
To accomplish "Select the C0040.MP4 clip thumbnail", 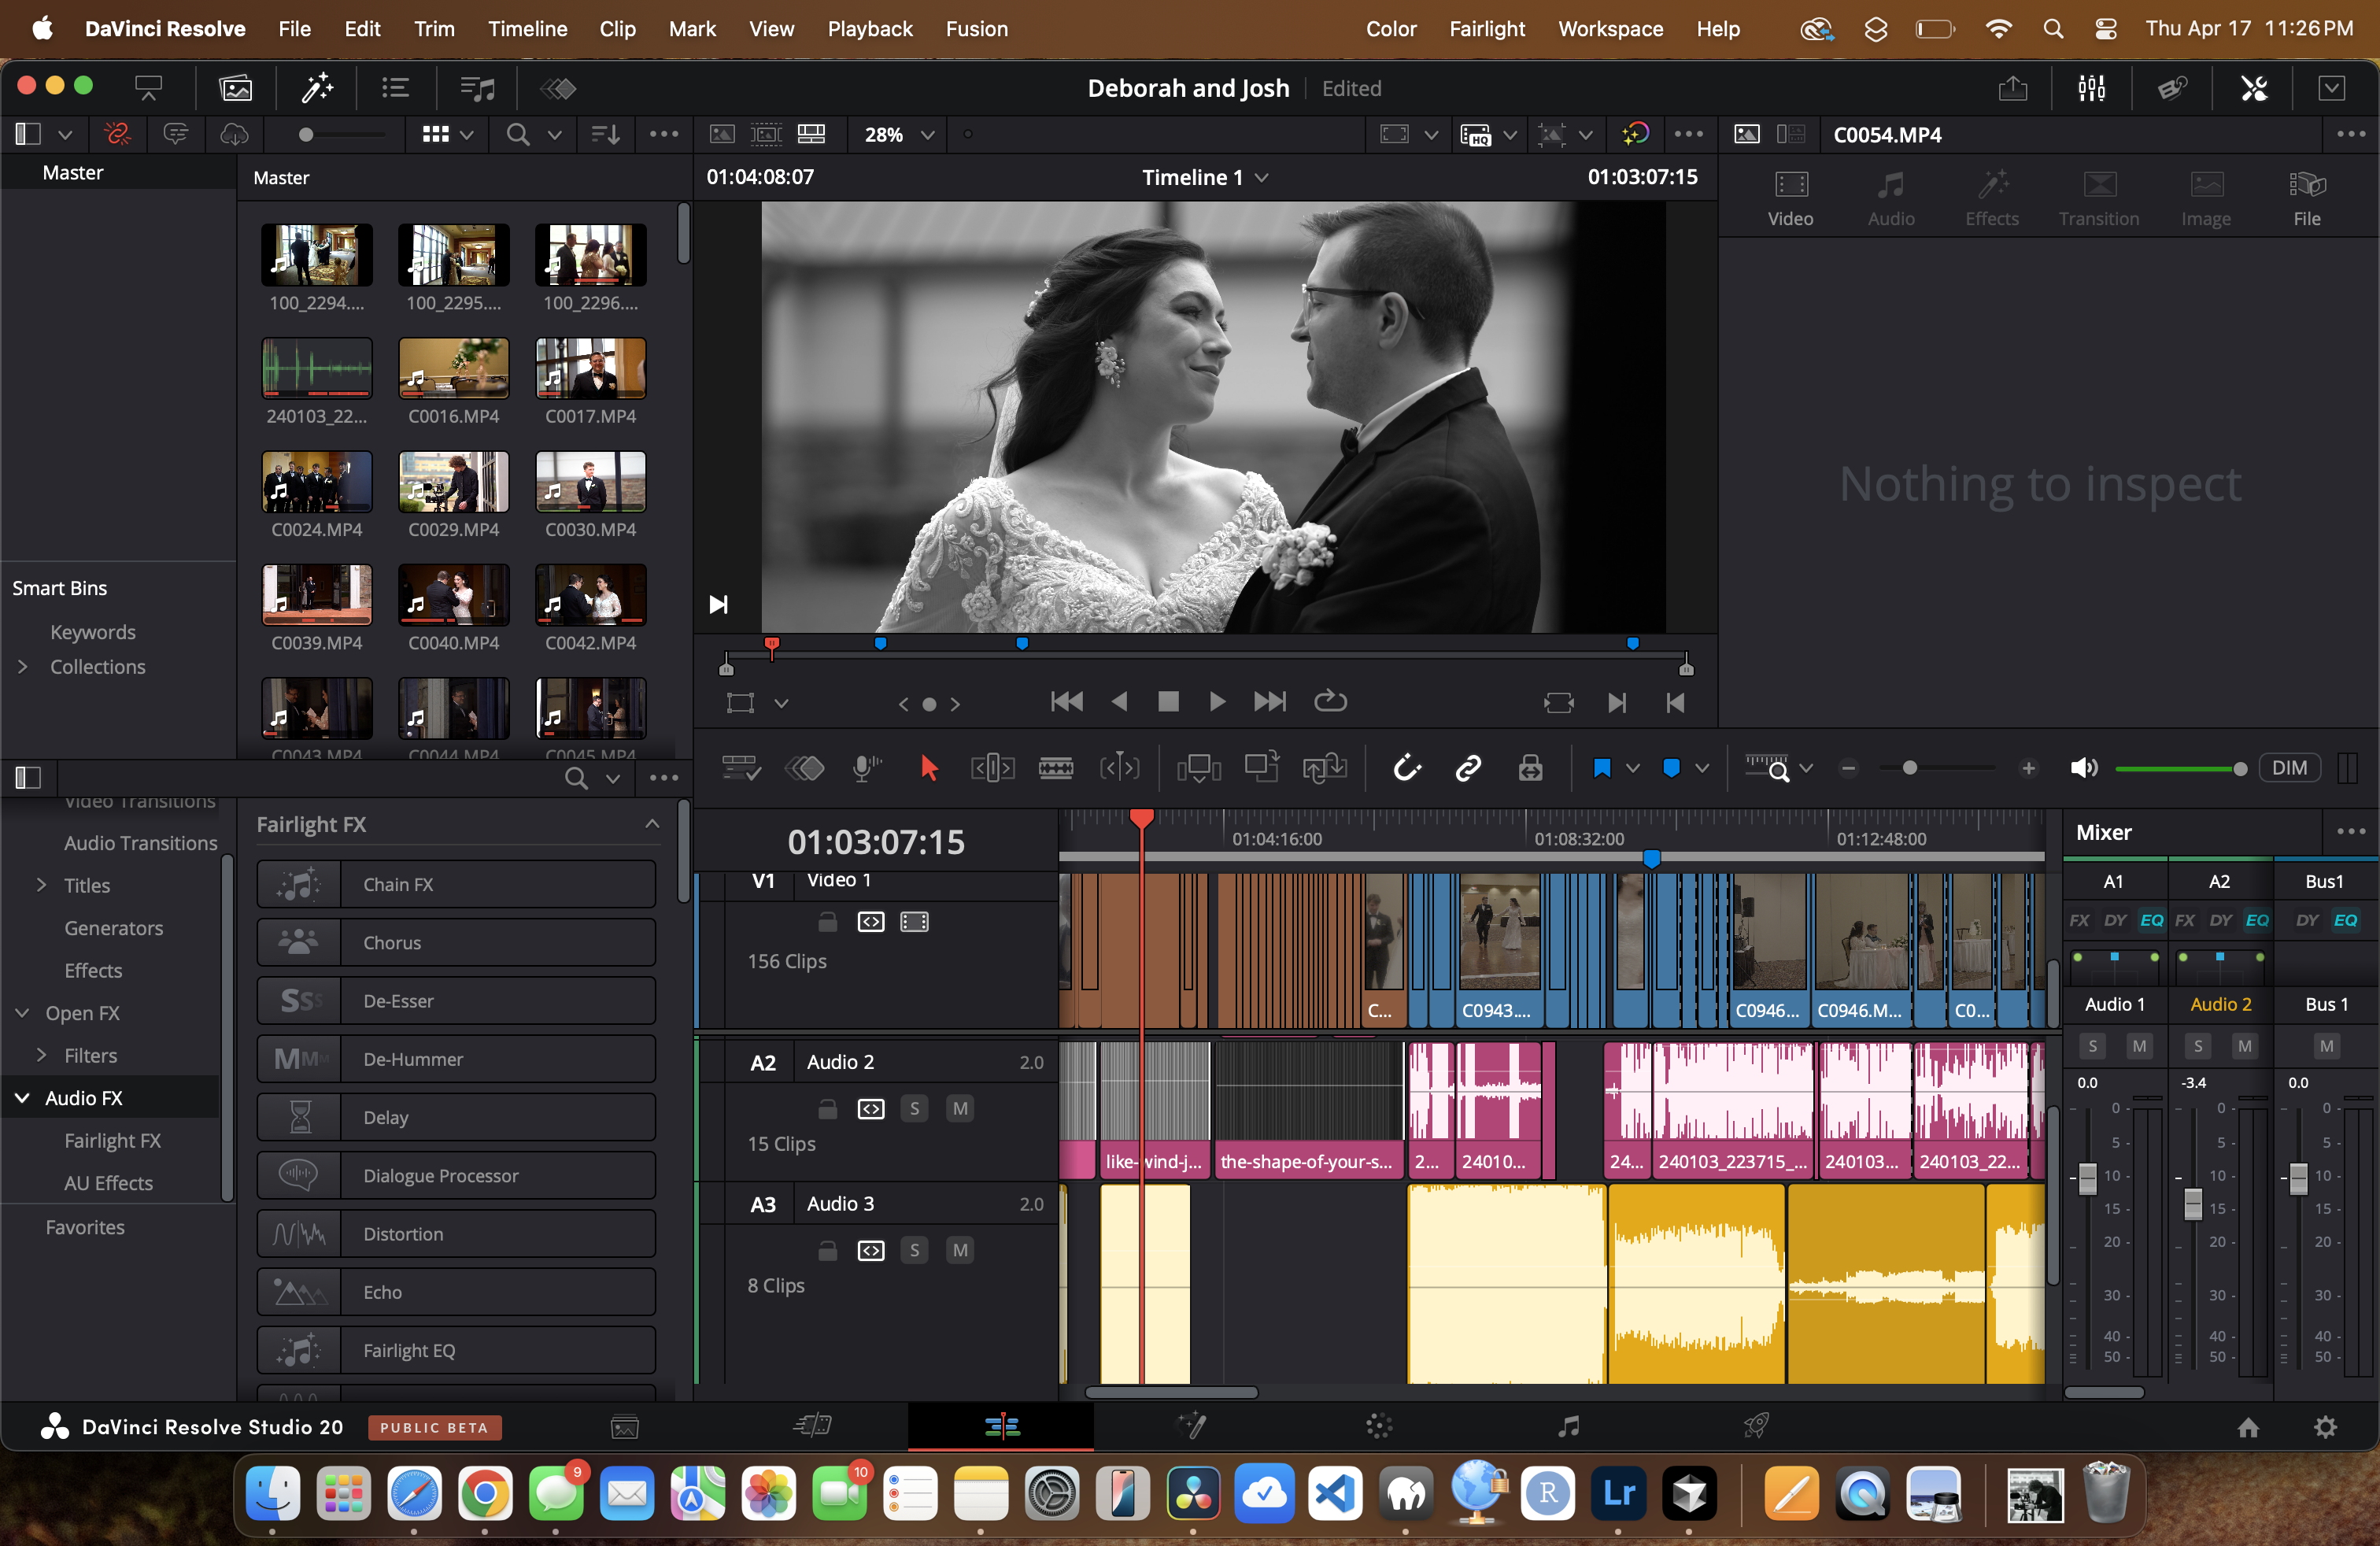I will point(453,595).
